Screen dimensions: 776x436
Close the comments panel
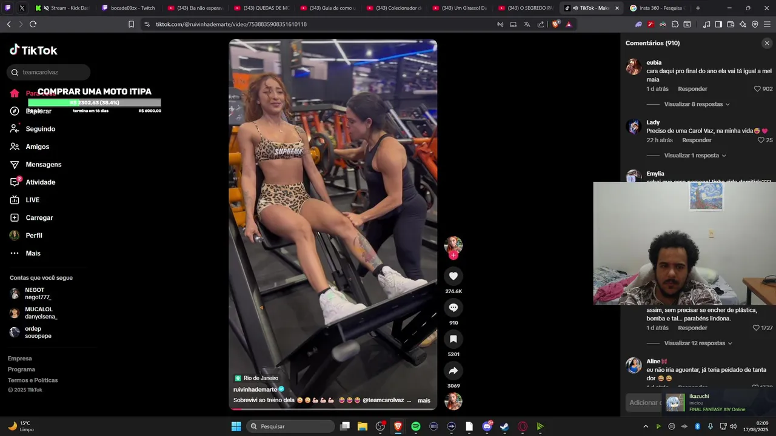pos(767,43)
